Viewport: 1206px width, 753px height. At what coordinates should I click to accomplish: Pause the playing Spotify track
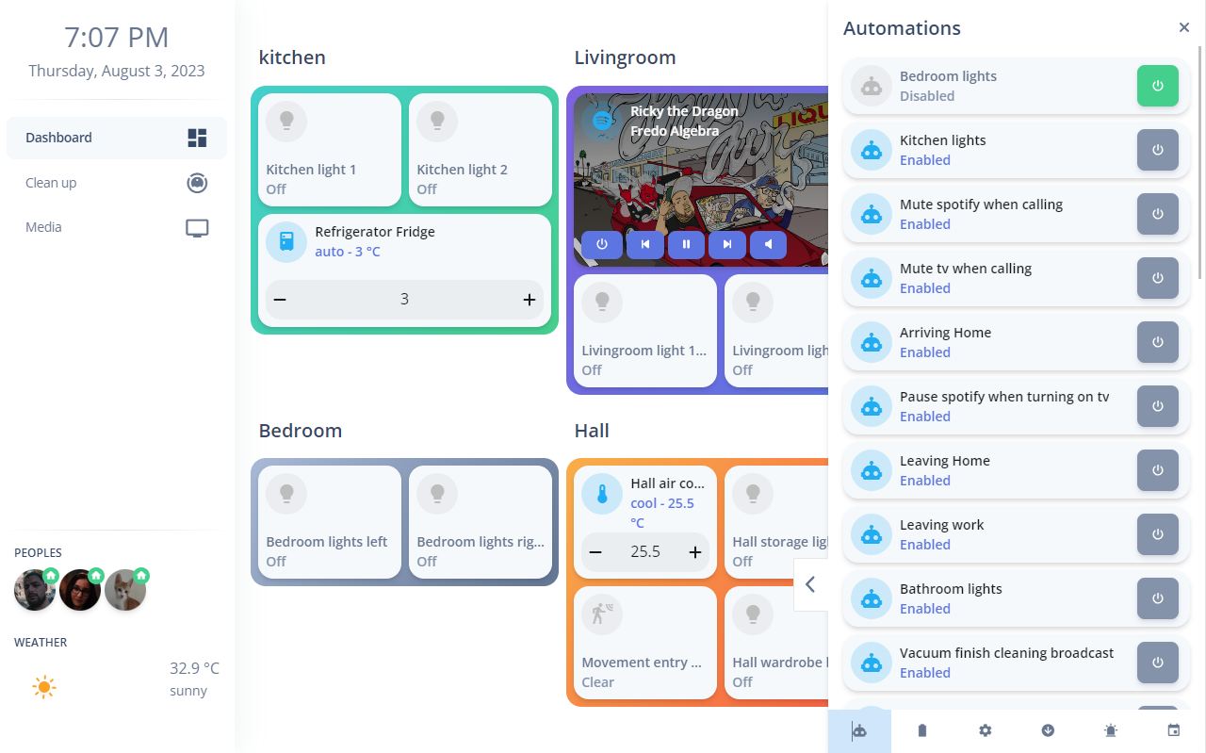click(686, 245)
